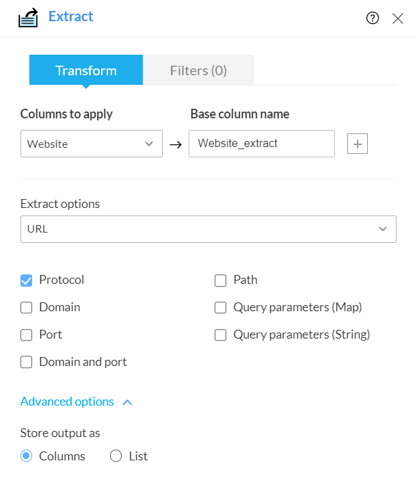
Task: Select the Columns radio button
Action: 27,456
